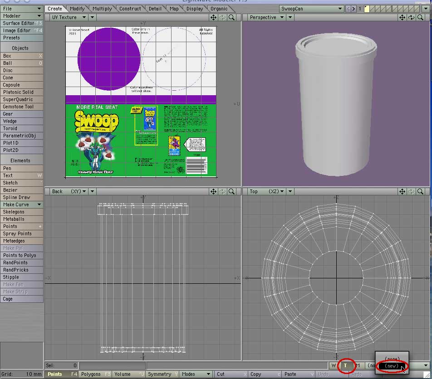432x379 pixels.
Task: Click the Top viewport pan icon
Action: [402, 191]
